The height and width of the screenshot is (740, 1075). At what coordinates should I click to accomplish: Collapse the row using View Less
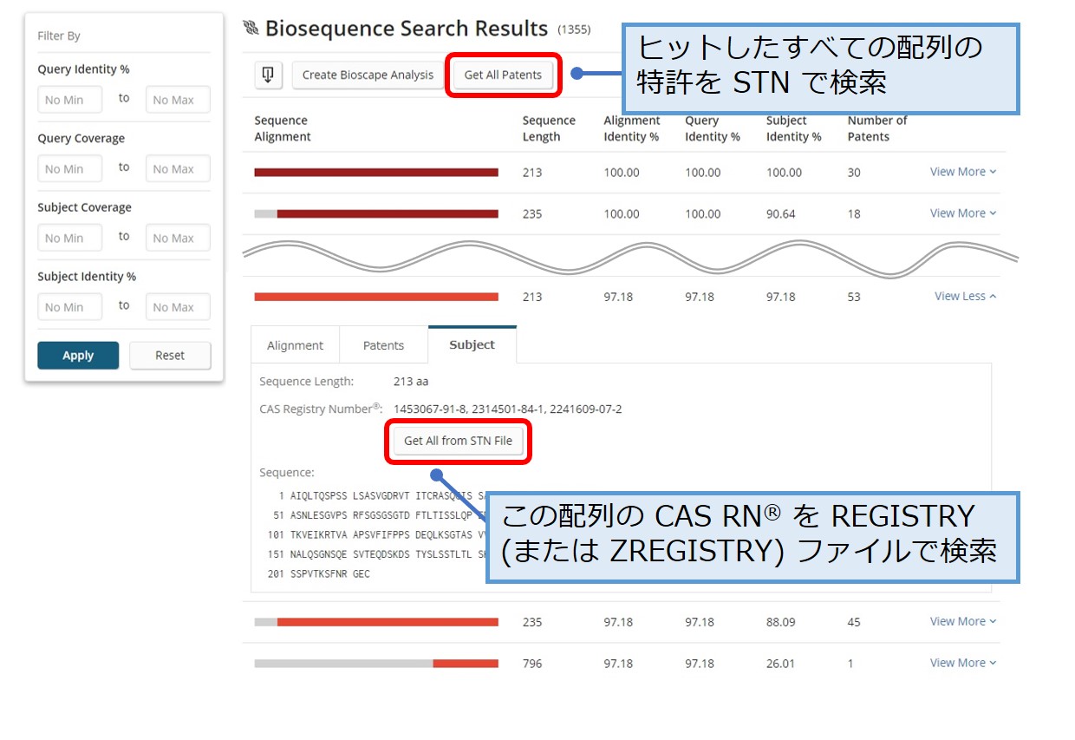pos(965,297)
